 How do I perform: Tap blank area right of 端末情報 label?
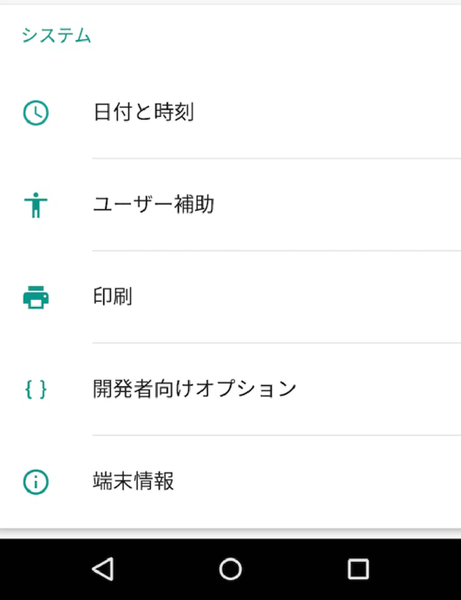coord(315,482)
